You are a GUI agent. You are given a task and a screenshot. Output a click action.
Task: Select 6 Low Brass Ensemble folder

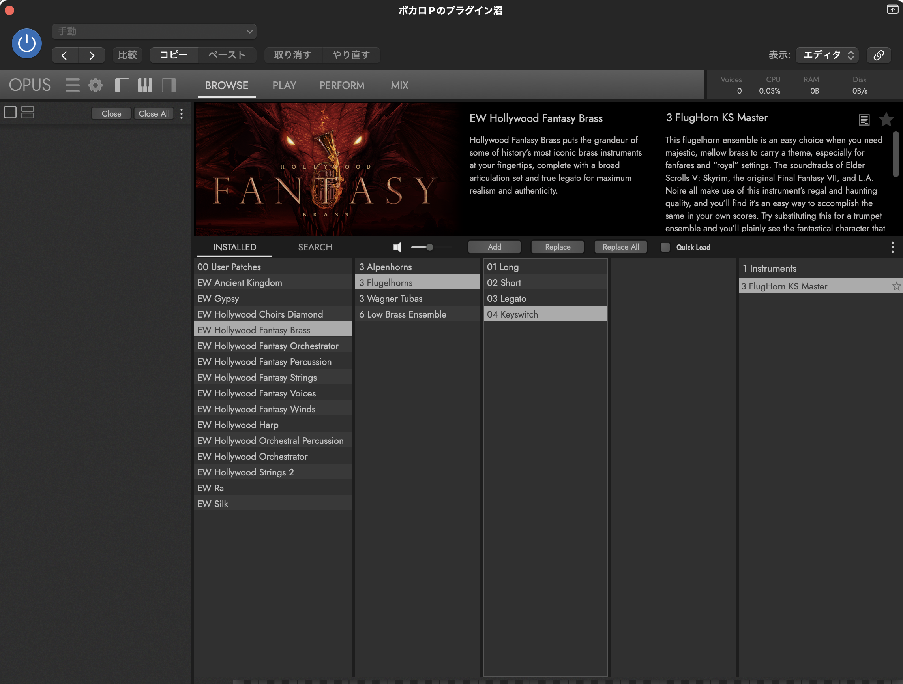pos(418,314)
